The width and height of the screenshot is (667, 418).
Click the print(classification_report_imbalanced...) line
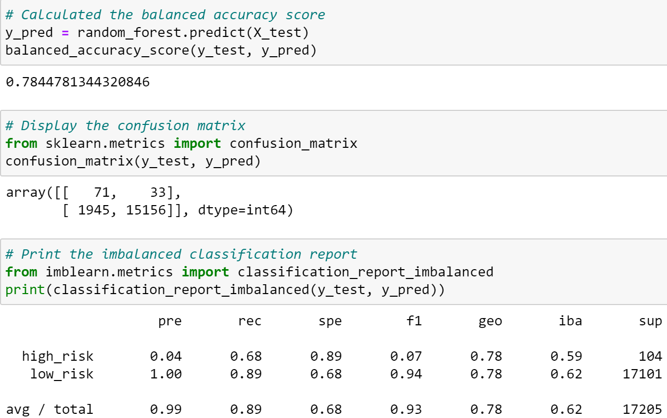[225, 290]
